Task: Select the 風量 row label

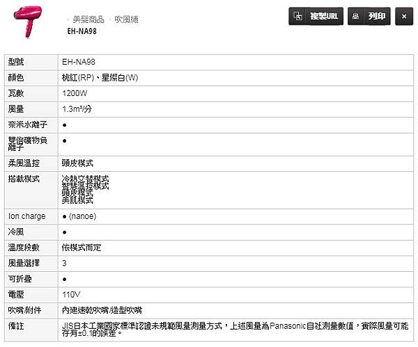Action: click(x=16, y=109)
